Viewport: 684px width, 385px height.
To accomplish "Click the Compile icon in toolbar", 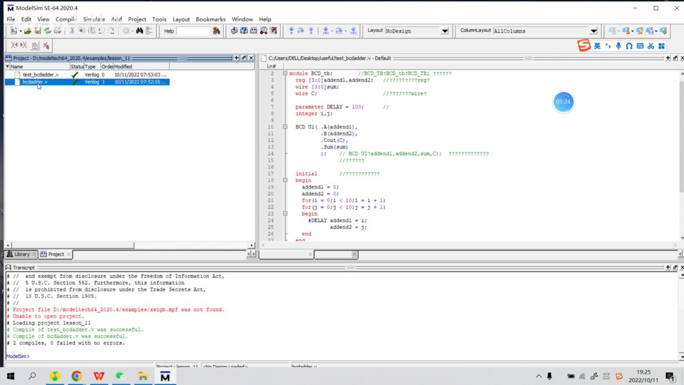I will tap(234, 31).
